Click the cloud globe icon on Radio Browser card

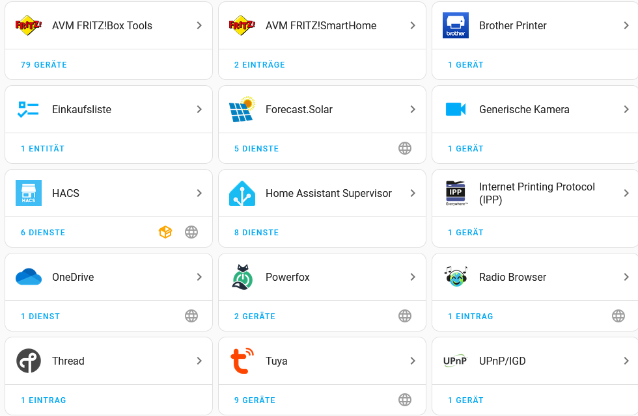click(618, 316)
